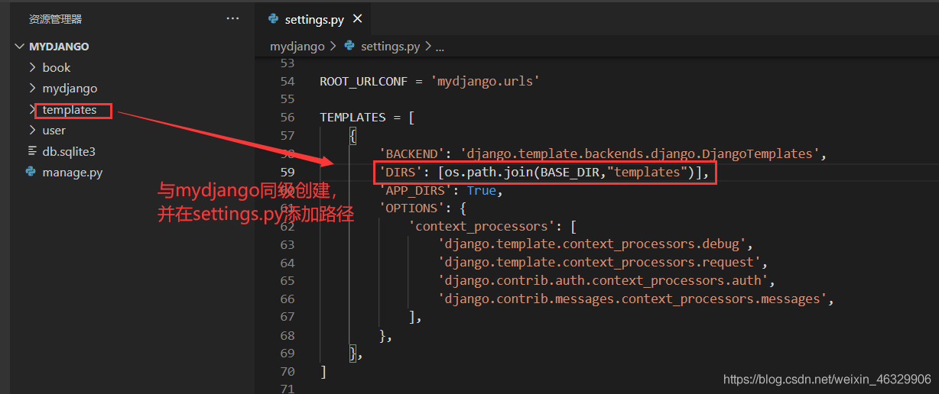Screen dimensions: 939x394
Task: Click the breadcrumb ellipsis symbol item
Action: 440,47
